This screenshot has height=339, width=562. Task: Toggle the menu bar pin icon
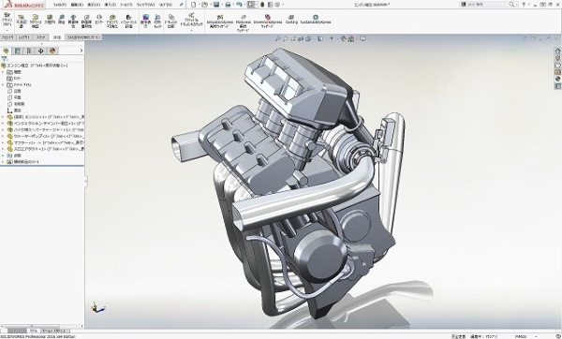point(182,5)
